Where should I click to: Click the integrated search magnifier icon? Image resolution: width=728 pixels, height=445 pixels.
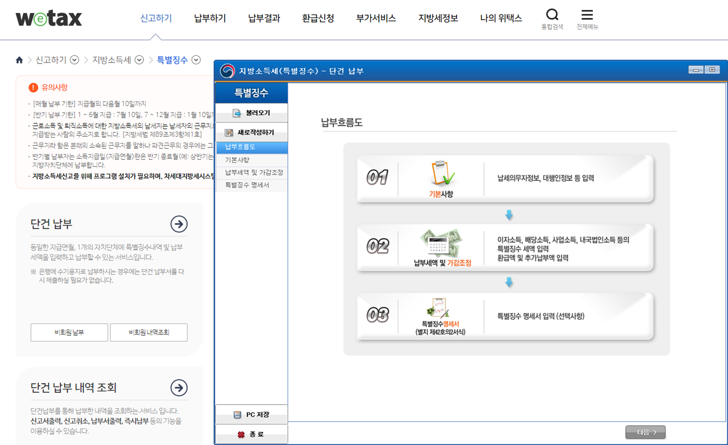(552, 15)
